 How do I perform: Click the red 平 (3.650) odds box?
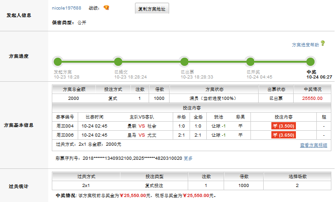pos(284,135)
